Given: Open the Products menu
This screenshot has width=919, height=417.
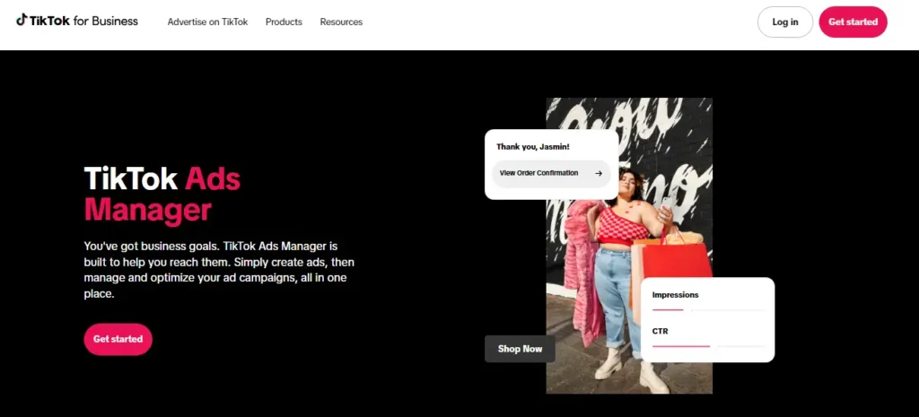Looking at the screenshot, I should click(284, 22).
